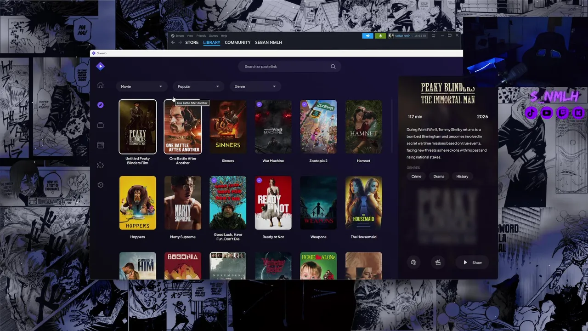Select the Nuremberg poster

pos(228,266)
